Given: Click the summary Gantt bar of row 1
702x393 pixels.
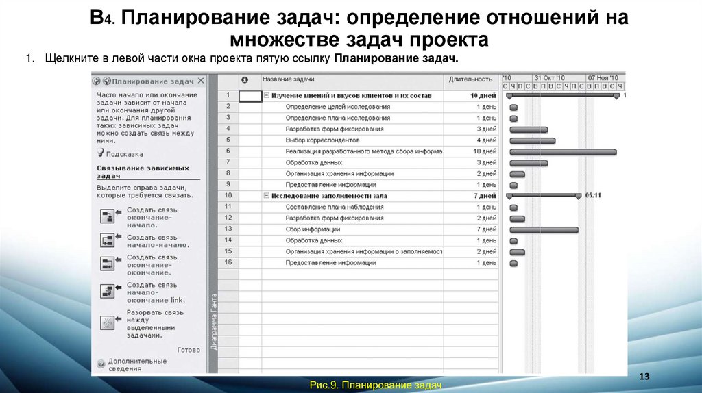Looking at the screenshot, I should (563, 95).
